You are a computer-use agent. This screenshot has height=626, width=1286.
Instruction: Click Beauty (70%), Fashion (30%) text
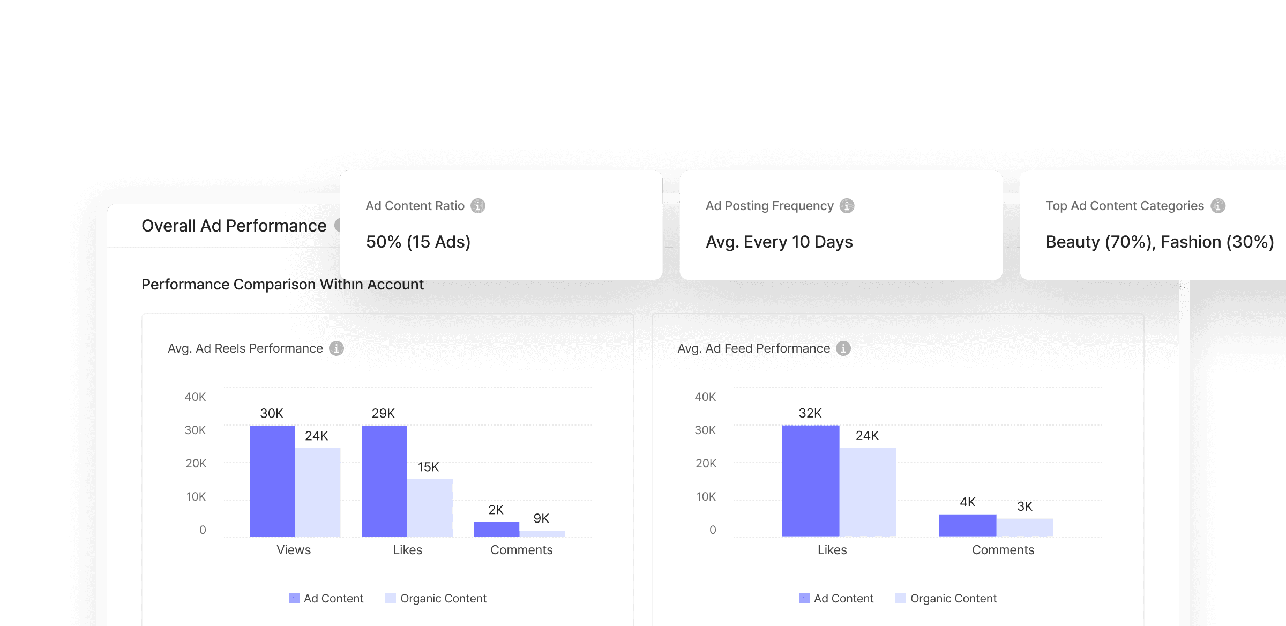(x=1159, y=242)
